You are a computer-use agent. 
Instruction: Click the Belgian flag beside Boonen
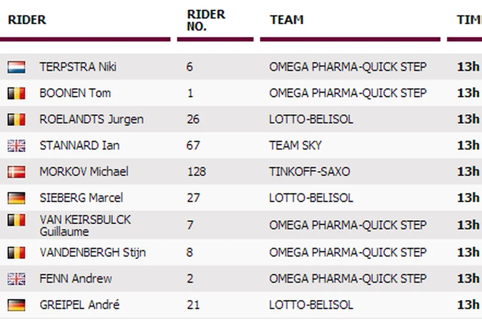tap(17, 94)
